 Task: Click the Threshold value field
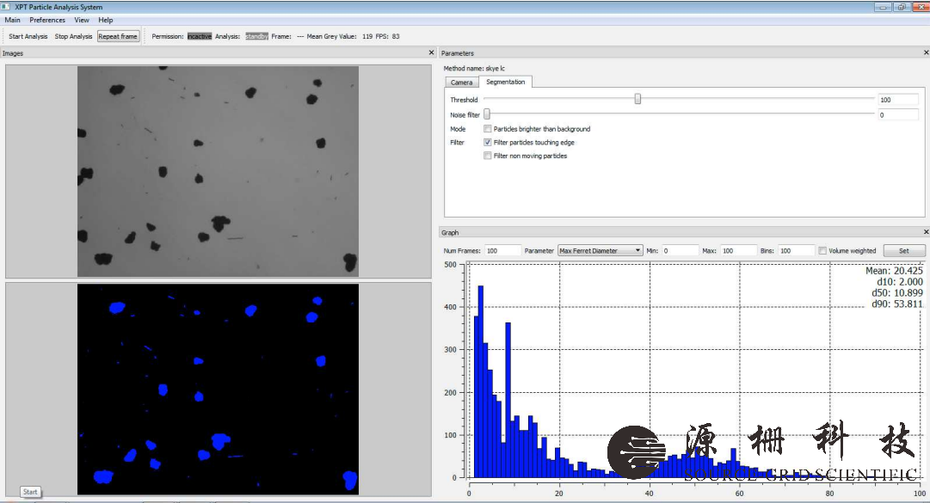(898, 100)
